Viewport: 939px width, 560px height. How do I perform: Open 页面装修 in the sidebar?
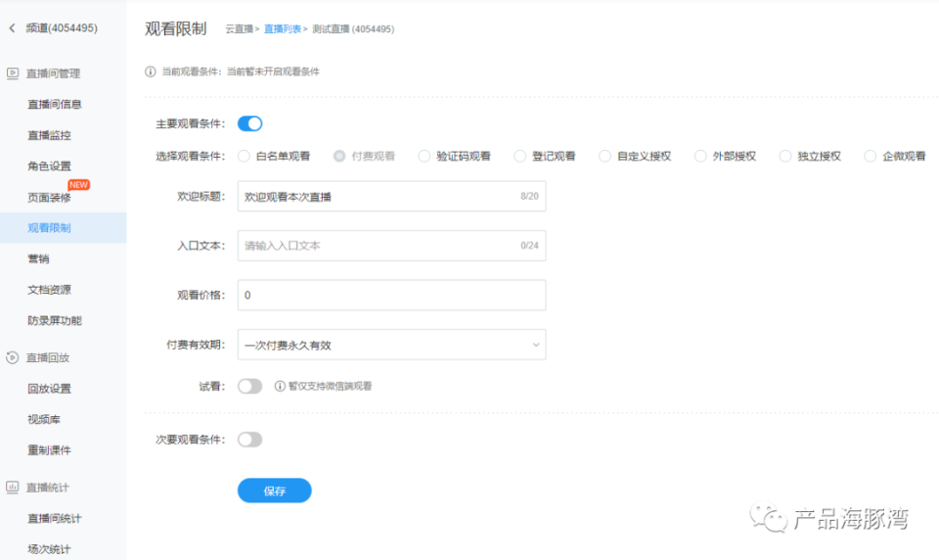49,197
